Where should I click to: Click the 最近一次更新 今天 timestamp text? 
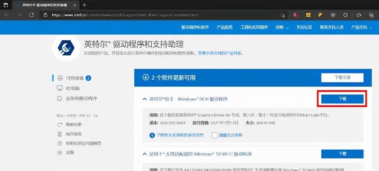[77, 116]
